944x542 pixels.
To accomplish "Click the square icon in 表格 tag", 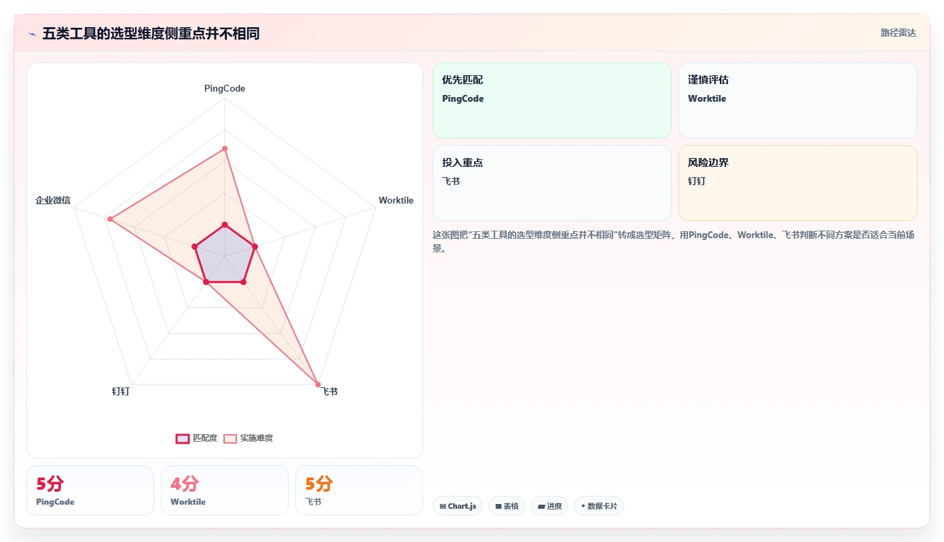I will tap(498, 506).
